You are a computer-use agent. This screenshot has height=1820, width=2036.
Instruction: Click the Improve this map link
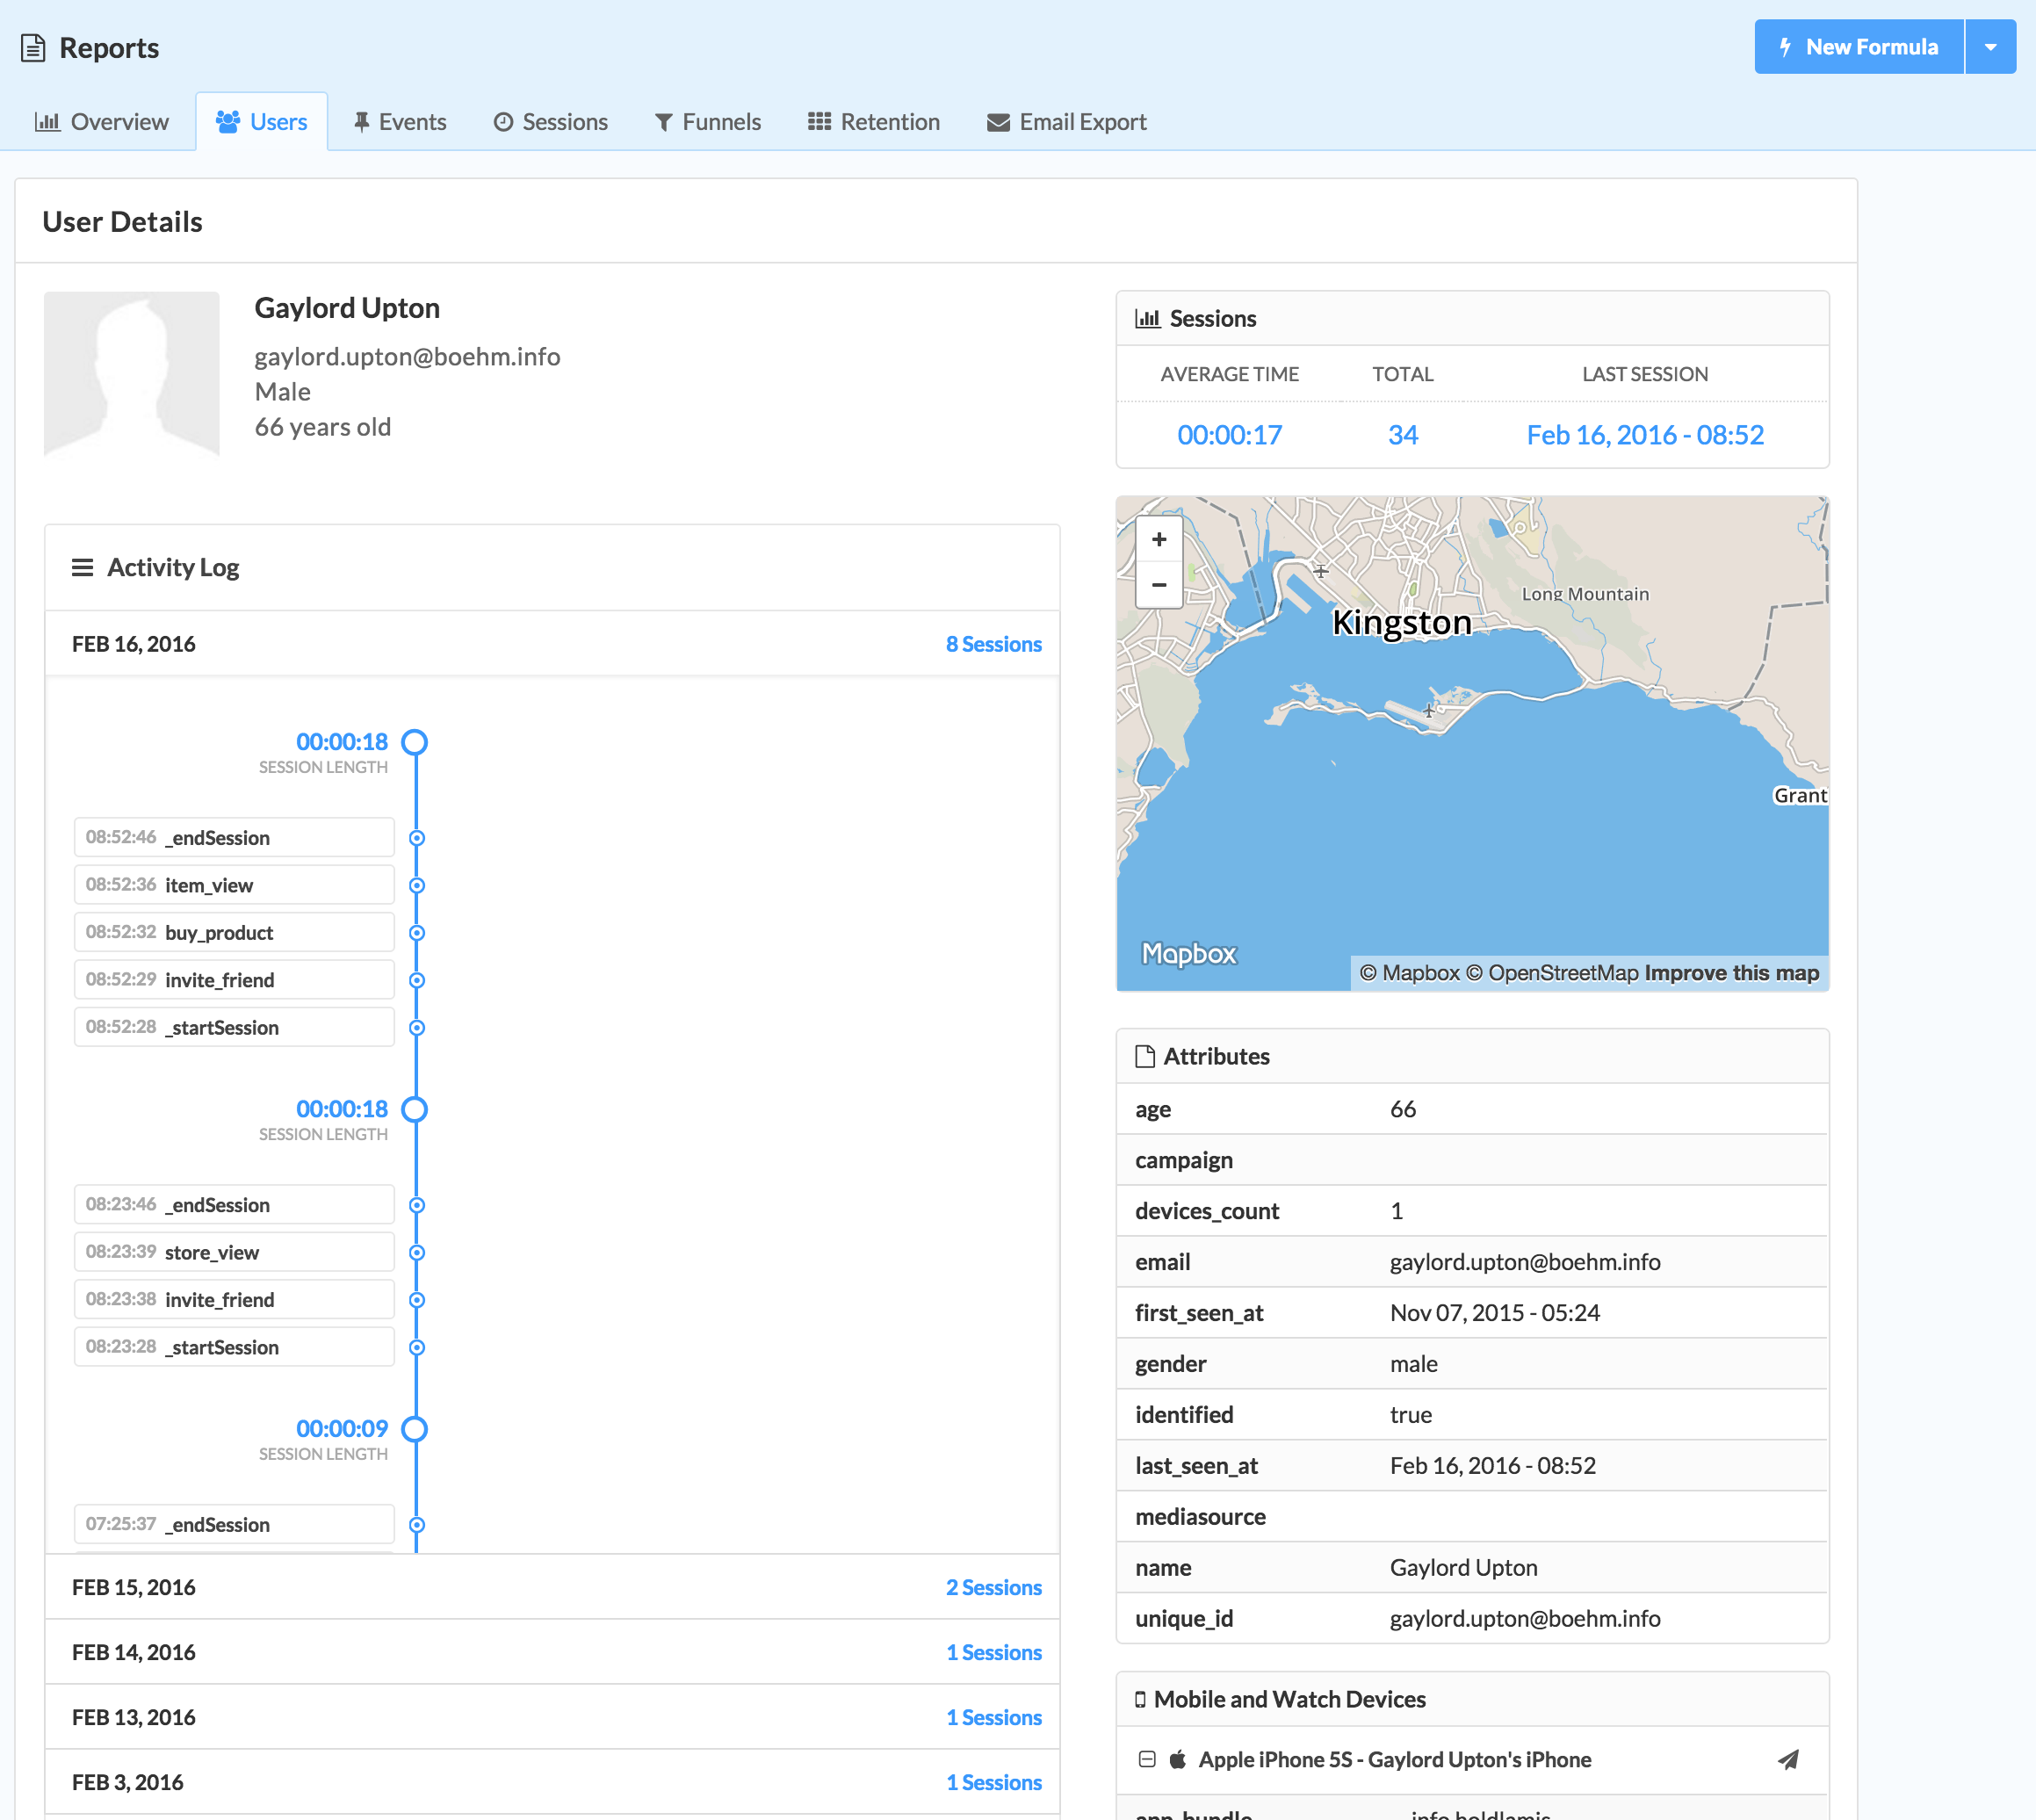[x=1731, y=973]
